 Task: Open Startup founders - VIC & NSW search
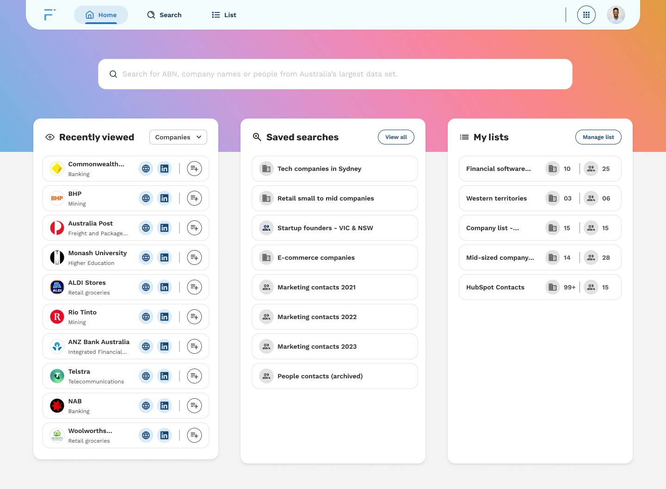[x=335, y=228]
